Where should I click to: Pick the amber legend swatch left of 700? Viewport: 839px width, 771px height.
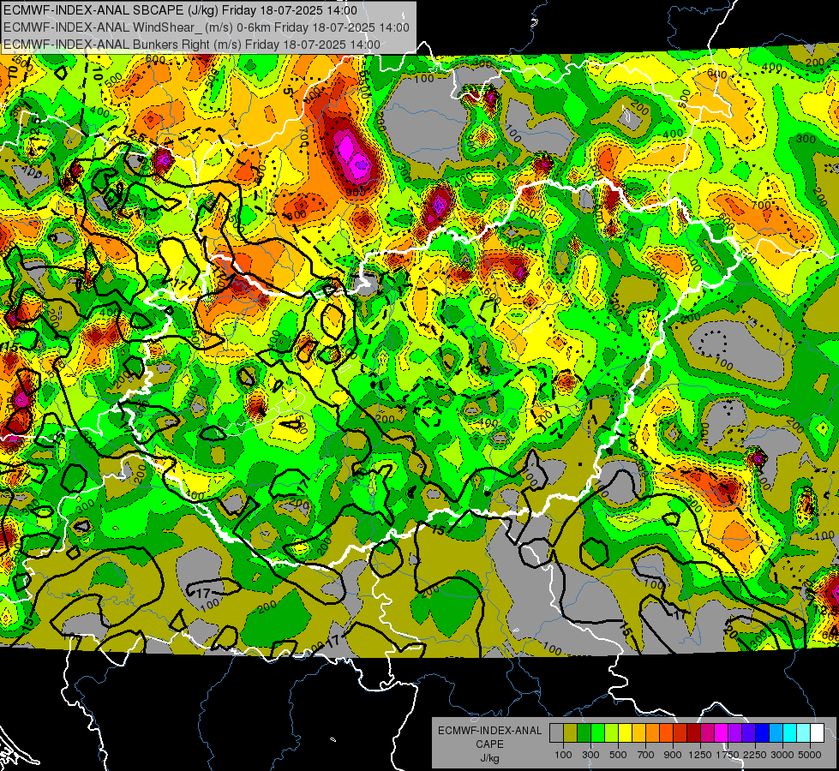[x=638, y=733]
